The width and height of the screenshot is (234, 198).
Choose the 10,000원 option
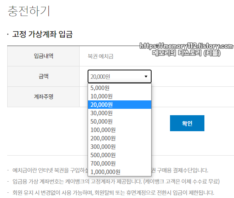pos(120,96)
